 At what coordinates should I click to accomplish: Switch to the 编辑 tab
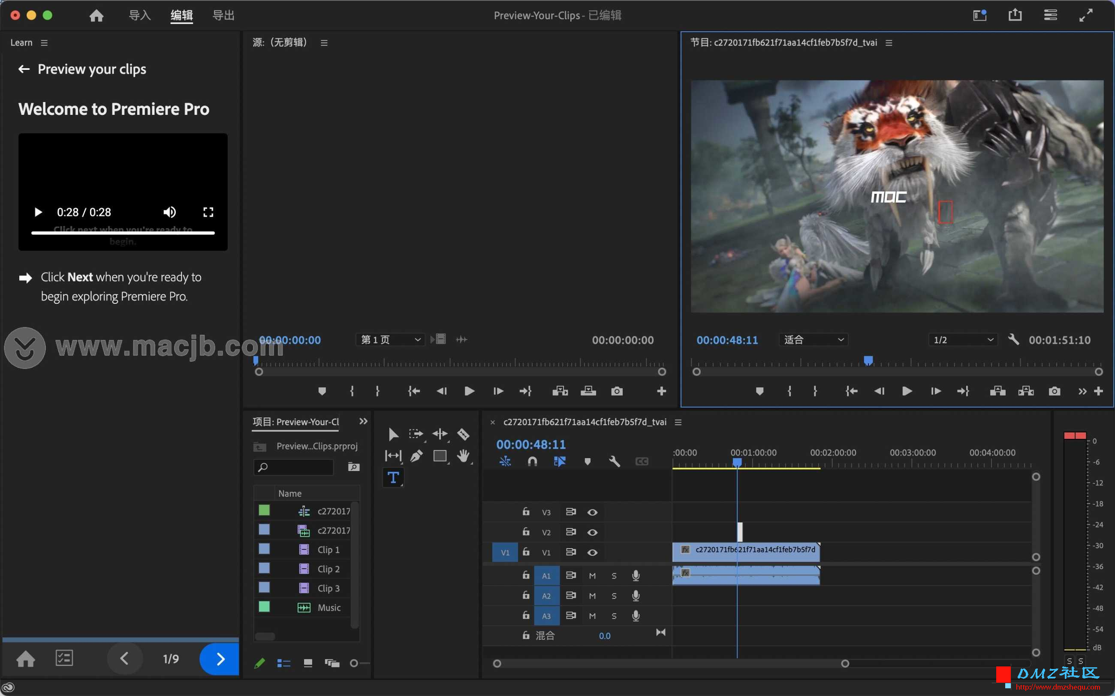[181, 15]
